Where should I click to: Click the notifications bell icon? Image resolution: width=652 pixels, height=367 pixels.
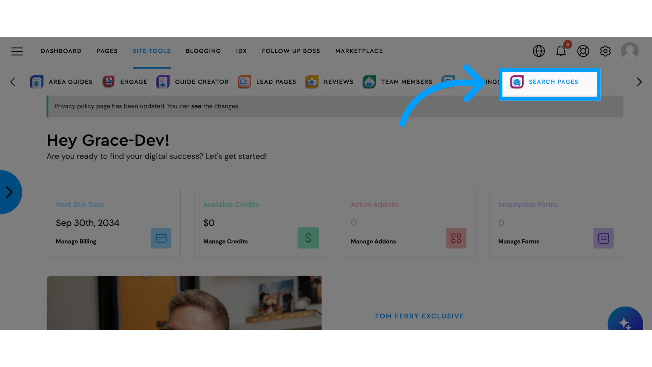561,51
